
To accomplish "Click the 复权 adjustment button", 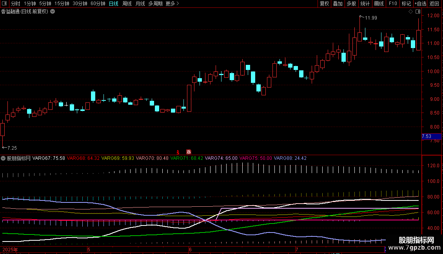I will point(324,4).
